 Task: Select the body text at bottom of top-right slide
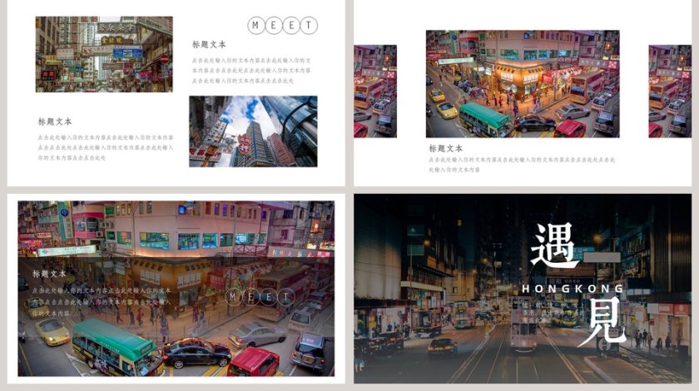point(522,164)
